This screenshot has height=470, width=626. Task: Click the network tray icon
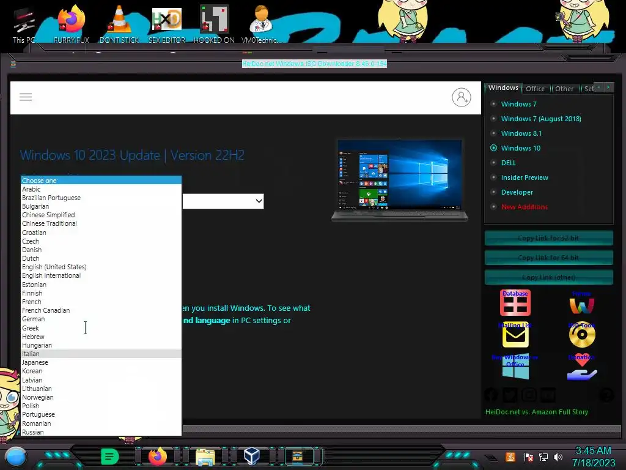[543, 457]
